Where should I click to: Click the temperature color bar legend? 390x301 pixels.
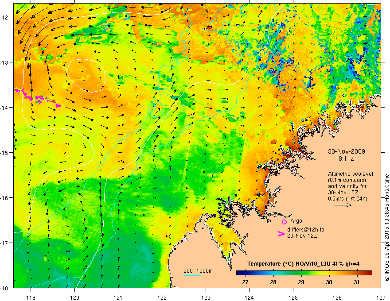(x=304, y=273)
